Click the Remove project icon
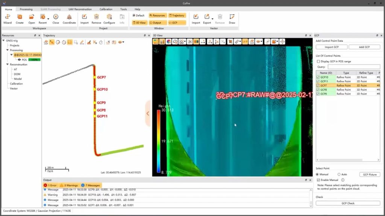Image resolution: width=385 pixels, height=216 pixels. point(96,17)
